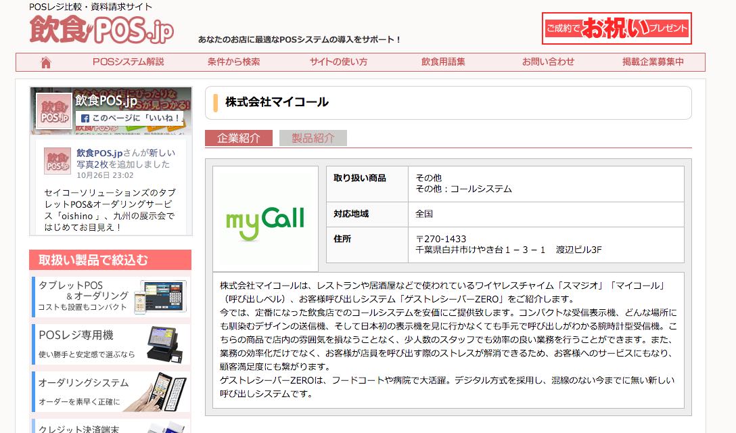Open 飲食POS.jp author link in the post
Viewport: 736px width, 433px height.
coord(99,153)
